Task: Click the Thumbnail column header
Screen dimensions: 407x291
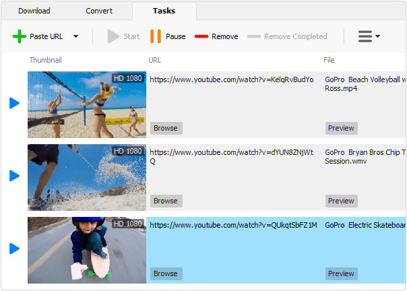Action: pos(46,60)
